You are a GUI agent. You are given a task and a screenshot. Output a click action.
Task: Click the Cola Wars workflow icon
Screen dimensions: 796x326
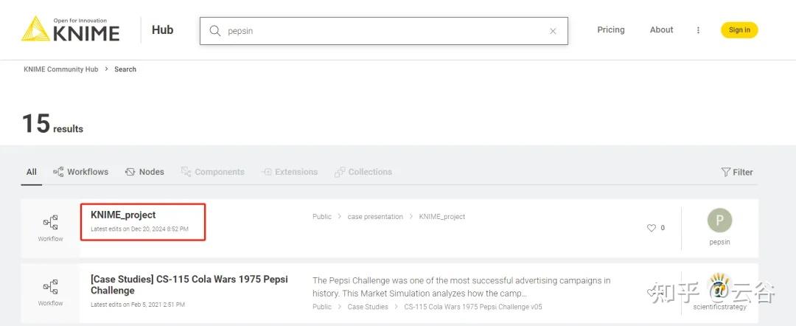(x=50, y=287)
